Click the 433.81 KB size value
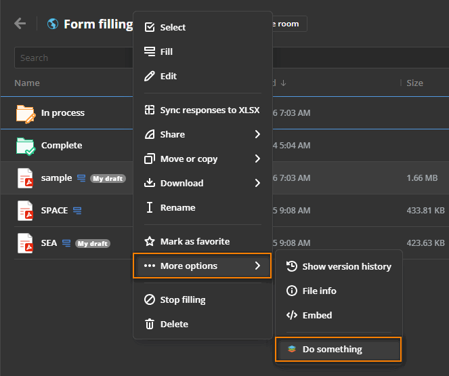Screen dimensions: 449x376 425,211
